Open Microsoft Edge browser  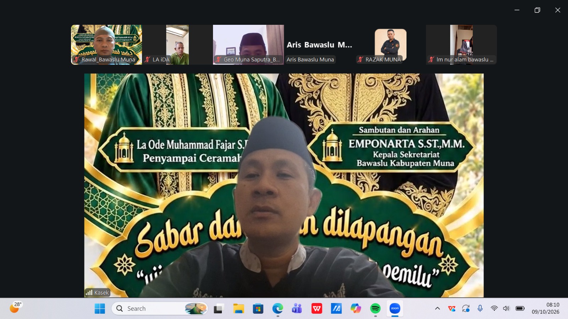278,309
